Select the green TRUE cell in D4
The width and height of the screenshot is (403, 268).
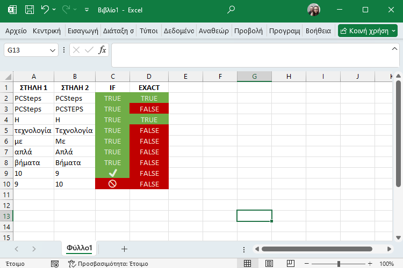[149, 120]
